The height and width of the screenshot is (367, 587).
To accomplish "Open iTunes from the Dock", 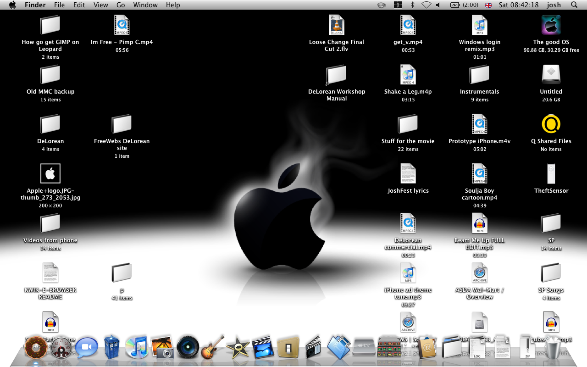I will tap(136, 347).
